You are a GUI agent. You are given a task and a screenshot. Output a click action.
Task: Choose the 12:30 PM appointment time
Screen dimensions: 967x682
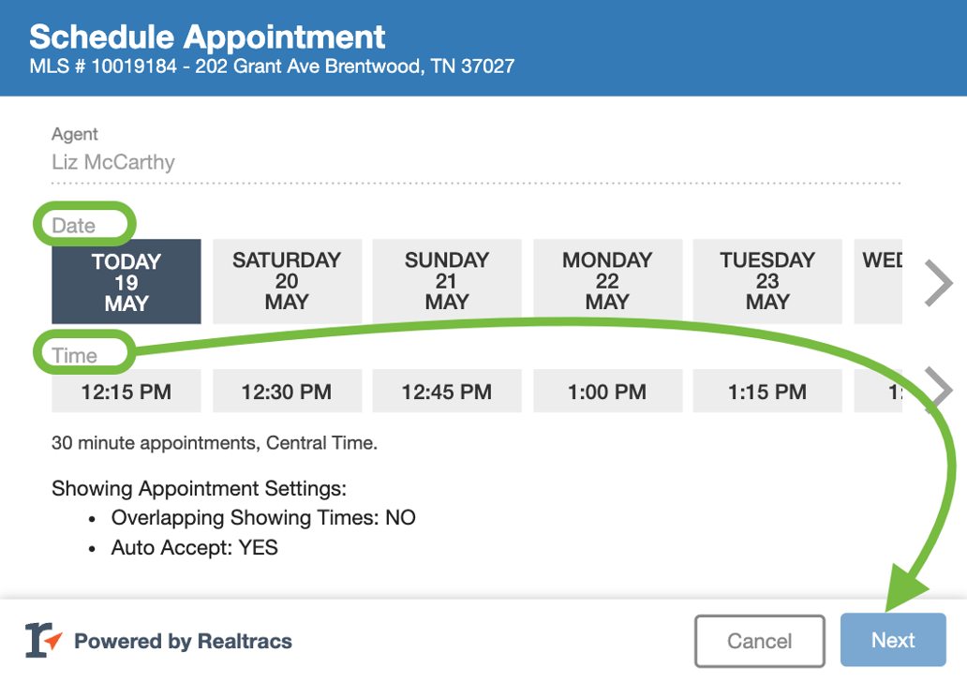point(286,391)
